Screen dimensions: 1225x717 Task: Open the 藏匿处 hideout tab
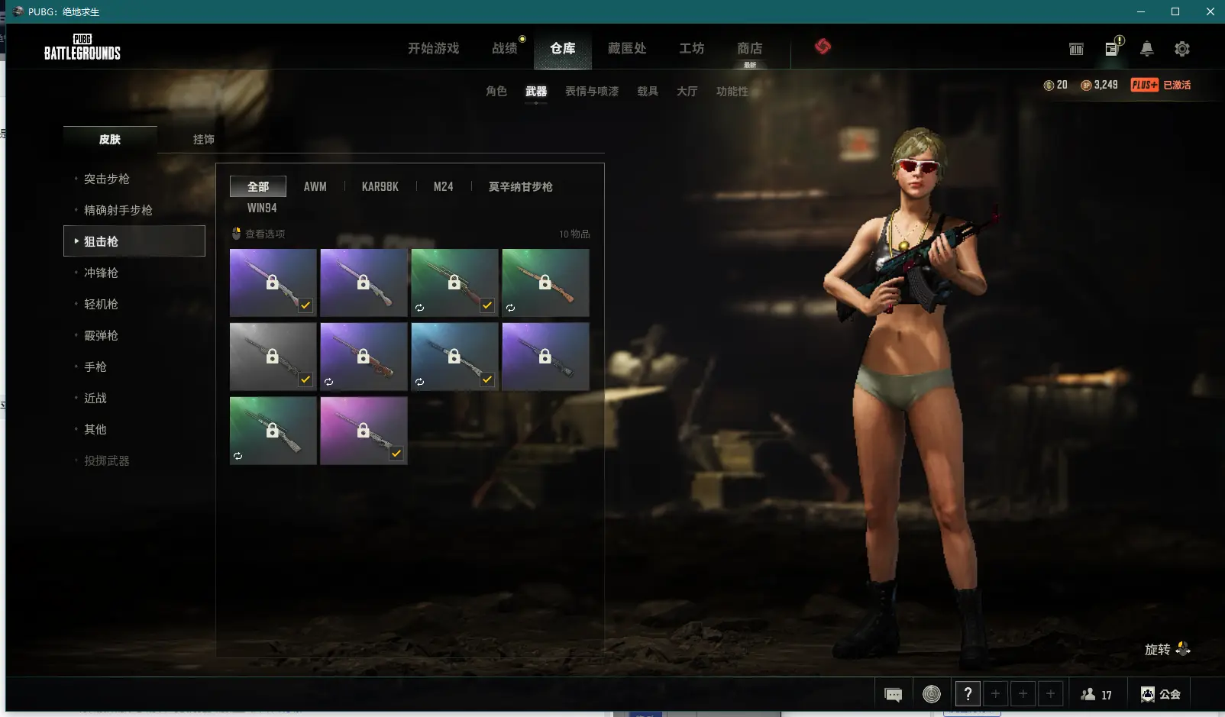(627, 48)
